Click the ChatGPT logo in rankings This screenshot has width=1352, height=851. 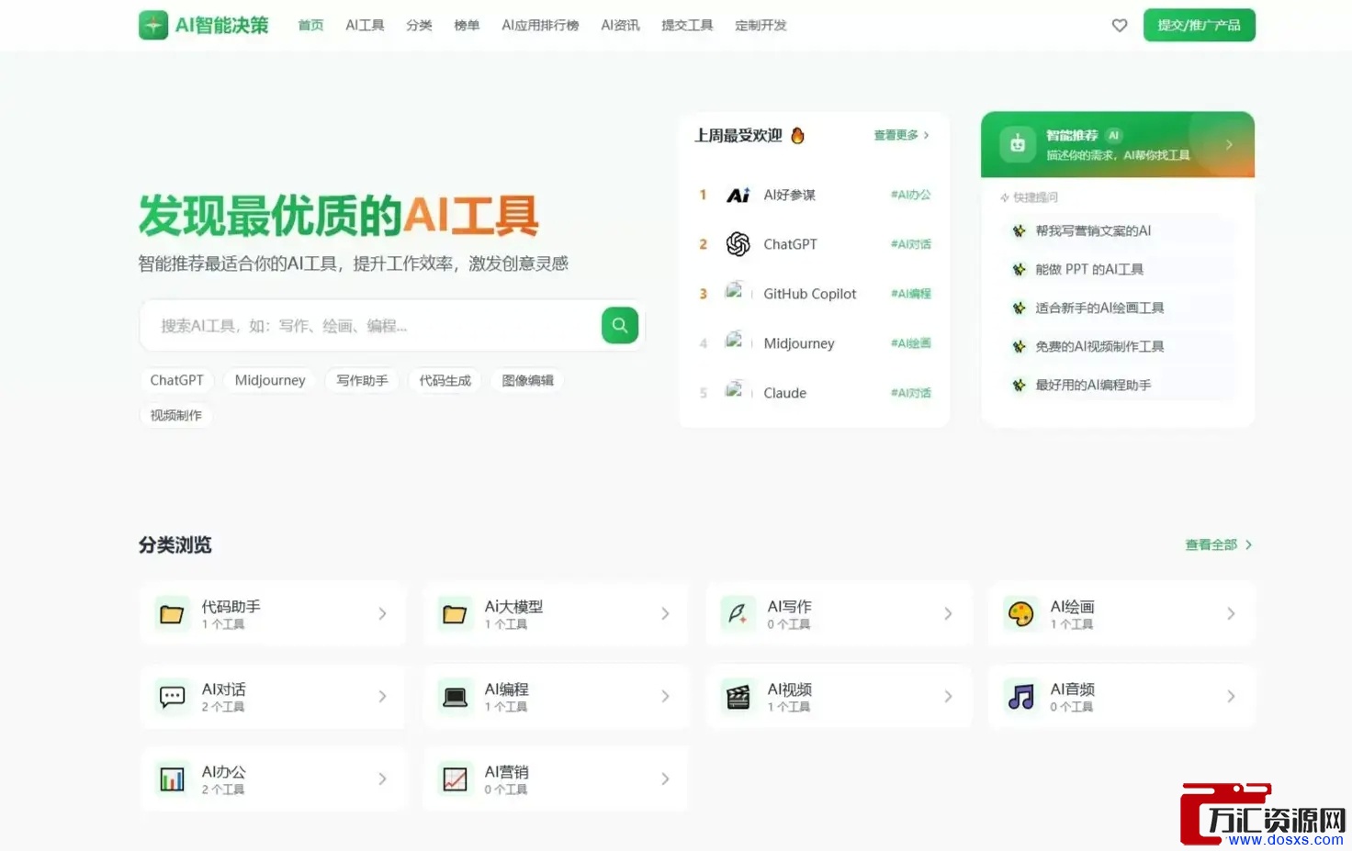[x=738, y=244]
